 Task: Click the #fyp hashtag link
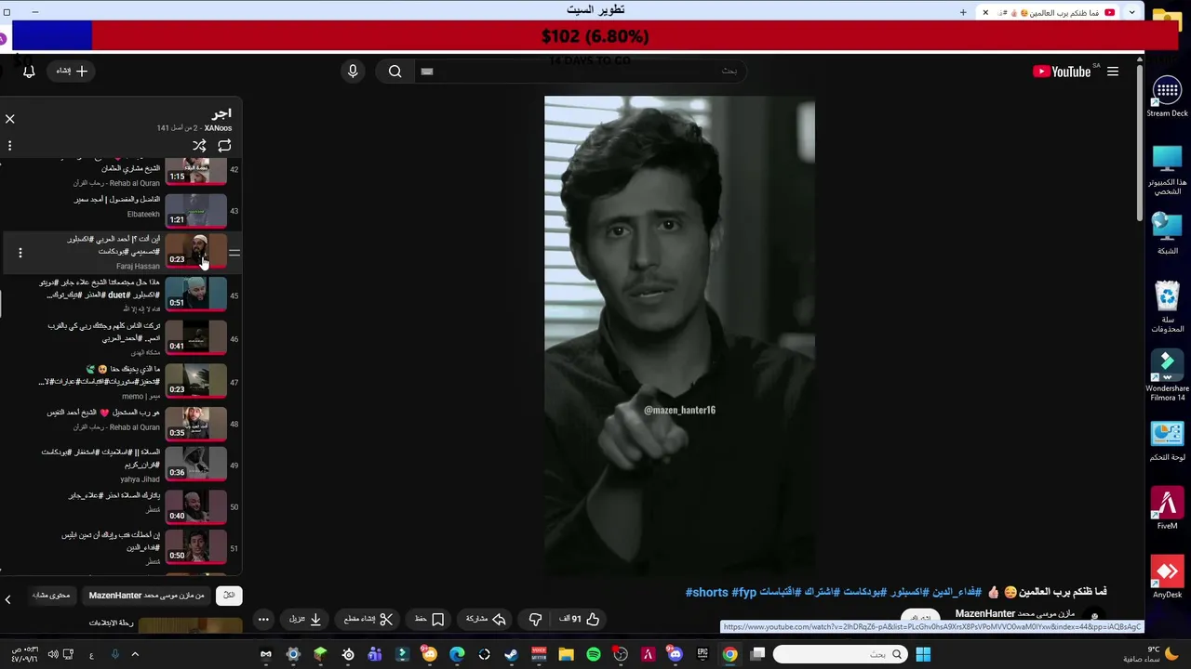click(x=744, y=593)
